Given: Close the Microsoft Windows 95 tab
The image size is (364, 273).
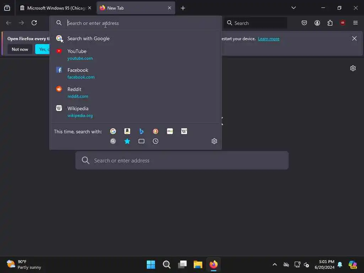Looking at the screenshot, I should [90, 8].
